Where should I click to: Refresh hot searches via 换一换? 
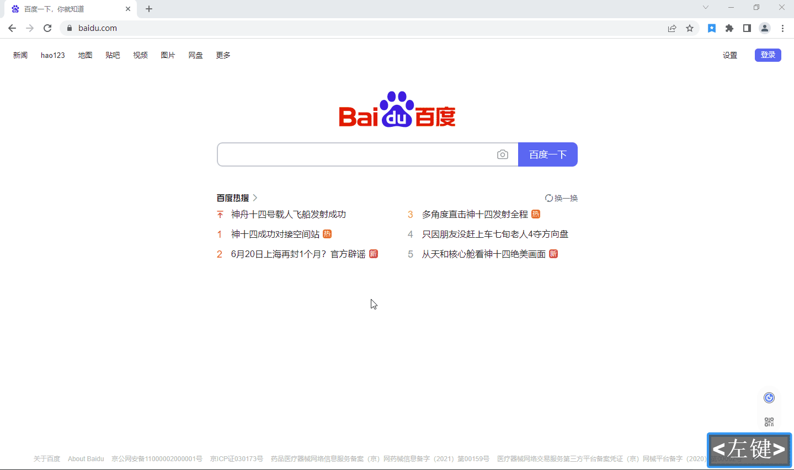click(561, 198)
